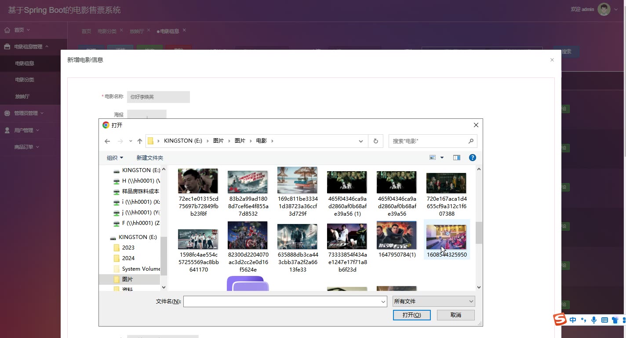Open the 组织 dropdown menu
626x338 pixels.
pos(115,158)
